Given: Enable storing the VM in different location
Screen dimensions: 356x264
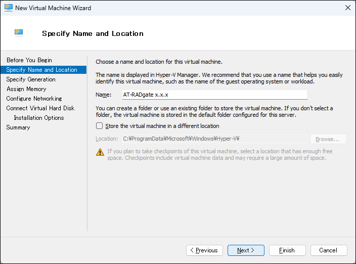Looking at the screenshot, I should pos(100,126).
